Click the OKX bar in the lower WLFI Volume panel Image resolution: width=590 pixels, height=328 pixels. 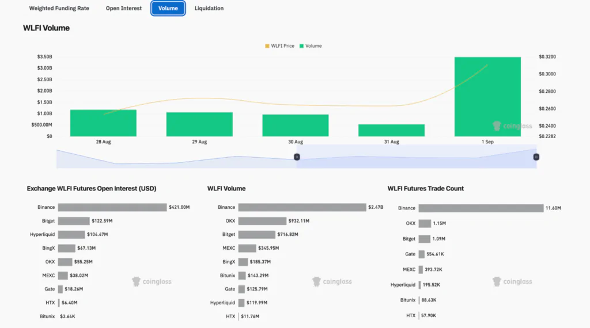coord(262,221)
